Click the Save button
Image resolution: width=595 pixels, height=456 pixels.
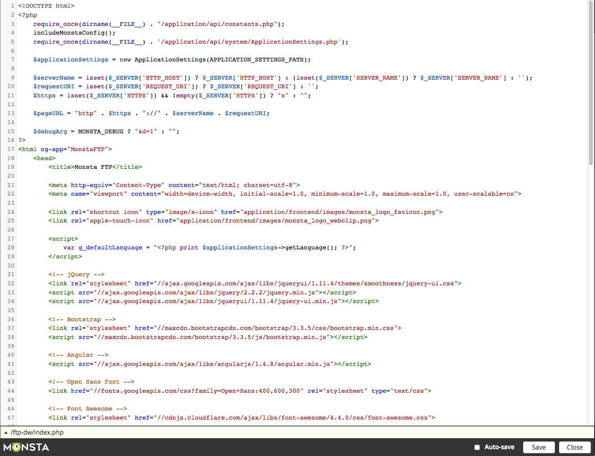point(539,447)
